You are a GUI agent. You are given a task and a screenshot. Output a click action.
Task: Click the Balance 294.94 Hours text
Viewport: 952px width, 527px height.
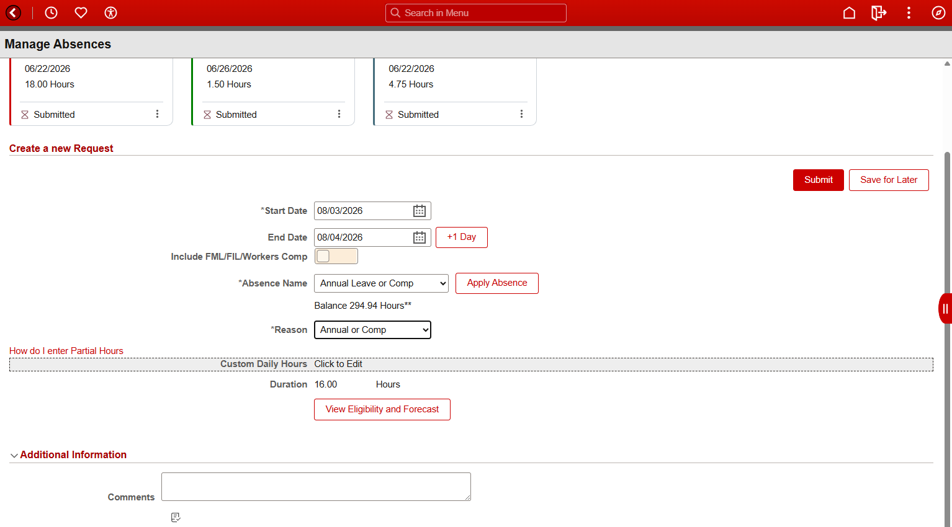click(x=363, y=306)
